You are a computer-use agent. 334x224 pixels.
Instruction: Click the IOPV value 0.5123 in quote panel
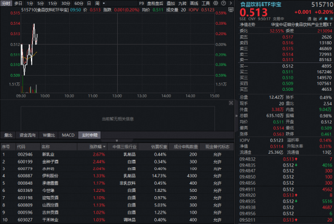(276, 140)
